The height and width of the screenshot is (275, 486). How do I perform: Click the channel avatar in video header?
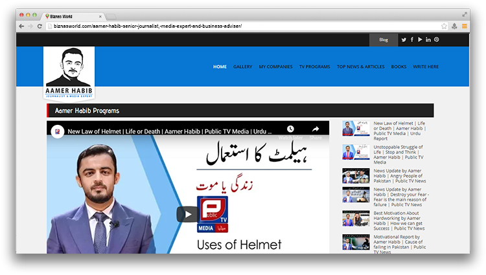pyautogui.click(x=58, y=131)
